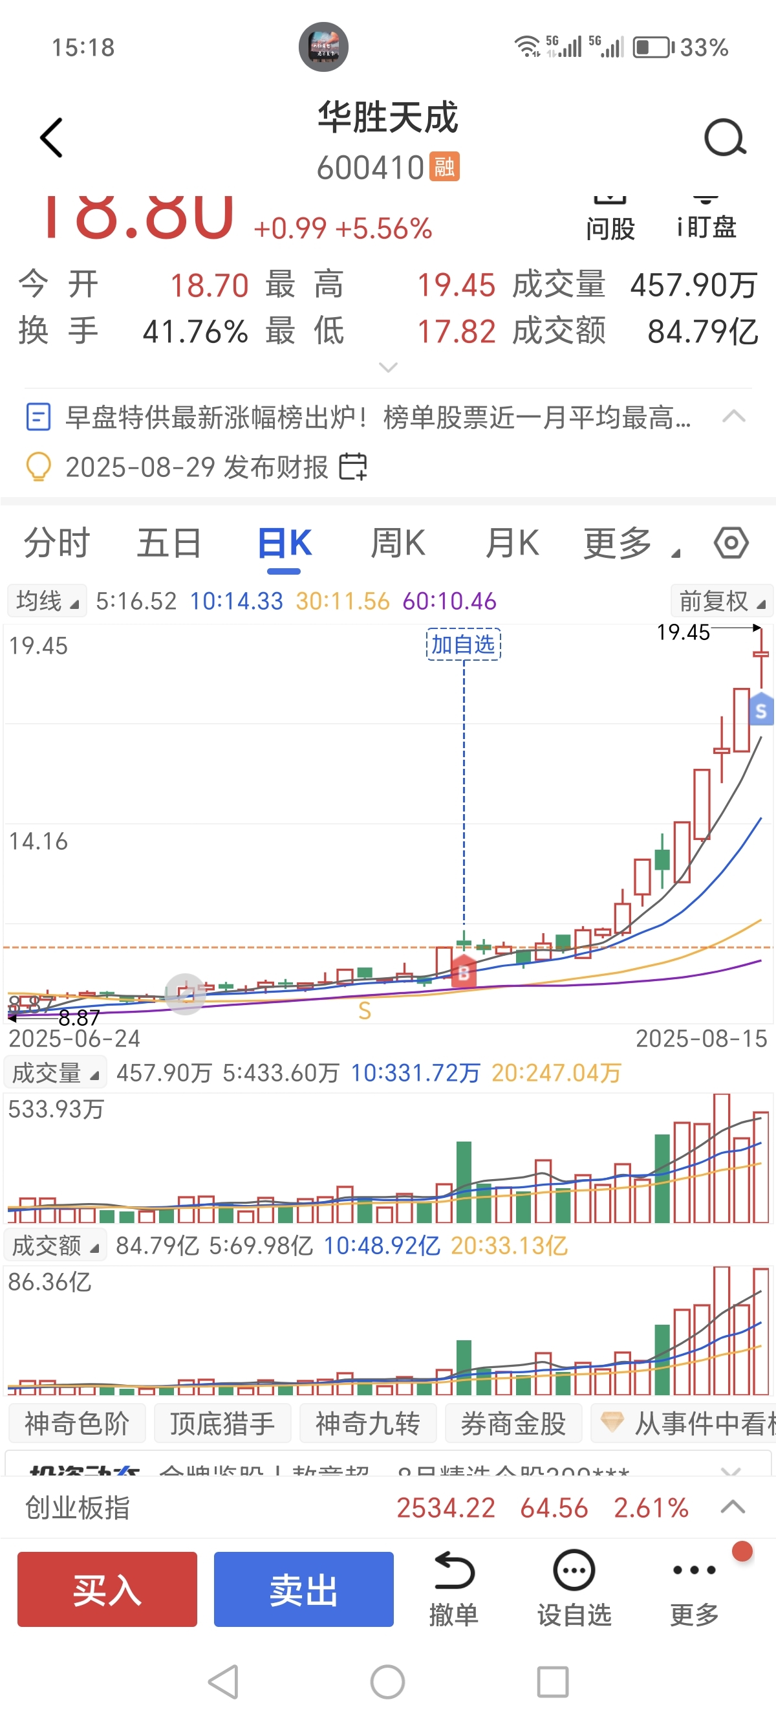The width and height of the screenshot is (776, 1724).
Task: Tap the blue S sell marker
Action: click(761, 710)
